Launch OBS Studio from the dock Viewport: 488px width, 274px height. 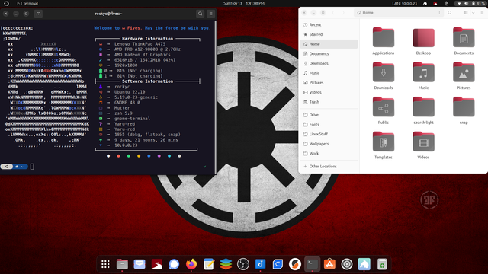point(243,264)
